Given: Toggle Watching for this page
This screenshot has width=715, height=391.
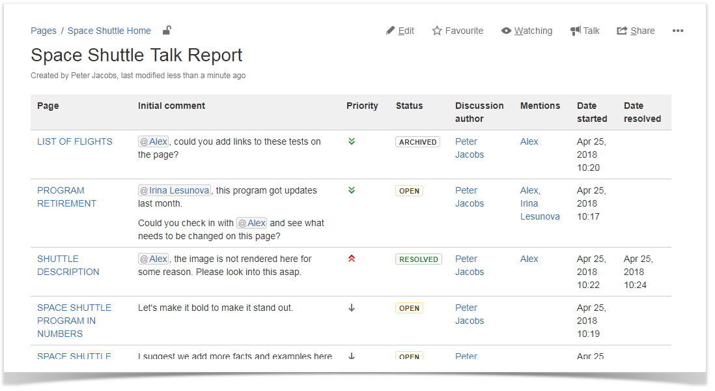Looking at the screenshot, I should coord(527,31).
